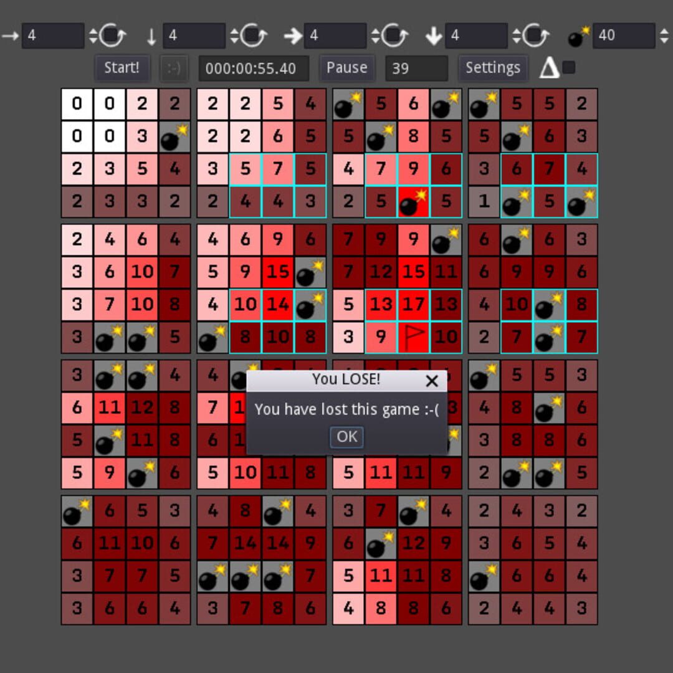The image size is (673, 673).
Task: Toggle wrap-around checkbox after the fourth size field
Action: point(537,36)
